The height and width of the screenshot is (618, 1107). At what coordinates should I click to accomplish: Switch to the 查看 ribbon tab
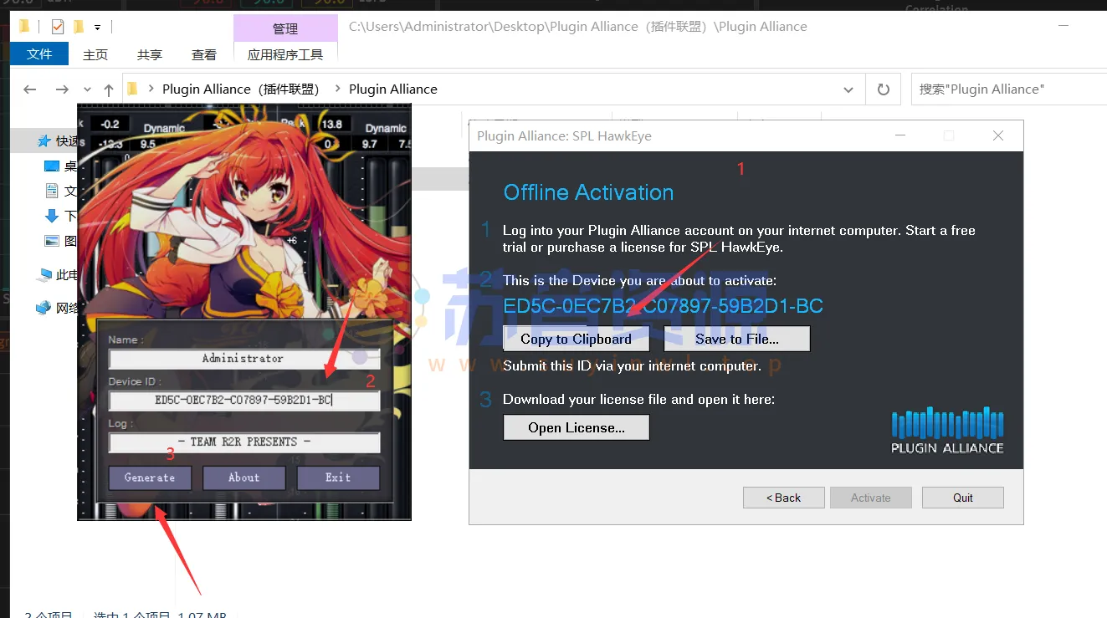(x=204, y=54)
